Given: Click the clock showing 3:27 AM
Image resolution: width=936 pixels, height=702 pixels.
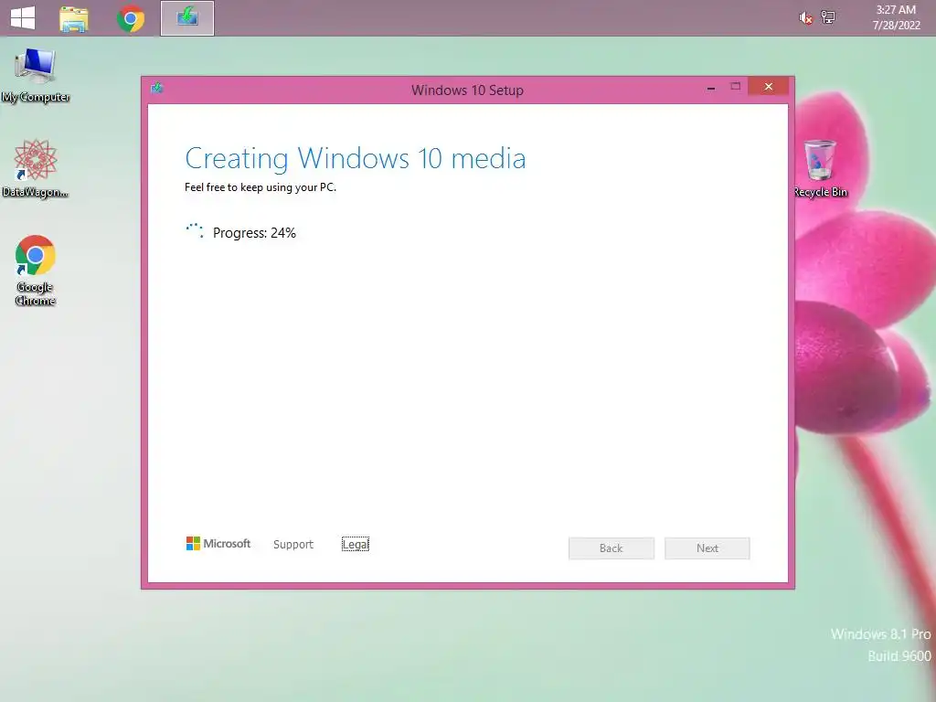Looking at the screenshot, I should click(896, 17).
